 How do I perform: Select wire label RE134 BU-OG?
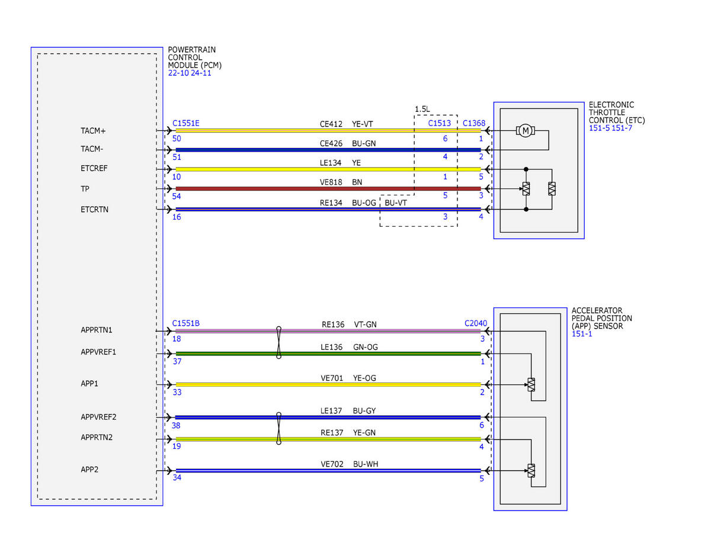[348, 203]
